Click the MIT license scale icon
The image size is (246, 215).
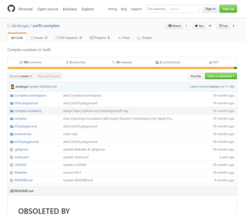click(210, 62)
